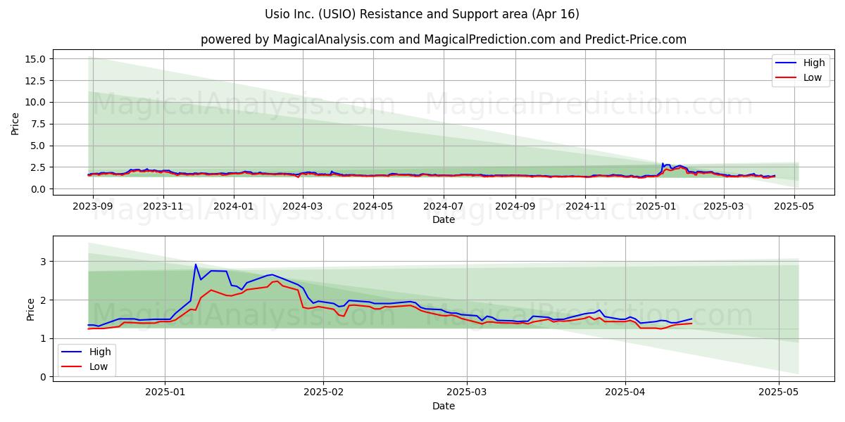845x422 pixels.
Task: Click the '5.0' label on the top y-axis
Action: click(x=39, y=146)
